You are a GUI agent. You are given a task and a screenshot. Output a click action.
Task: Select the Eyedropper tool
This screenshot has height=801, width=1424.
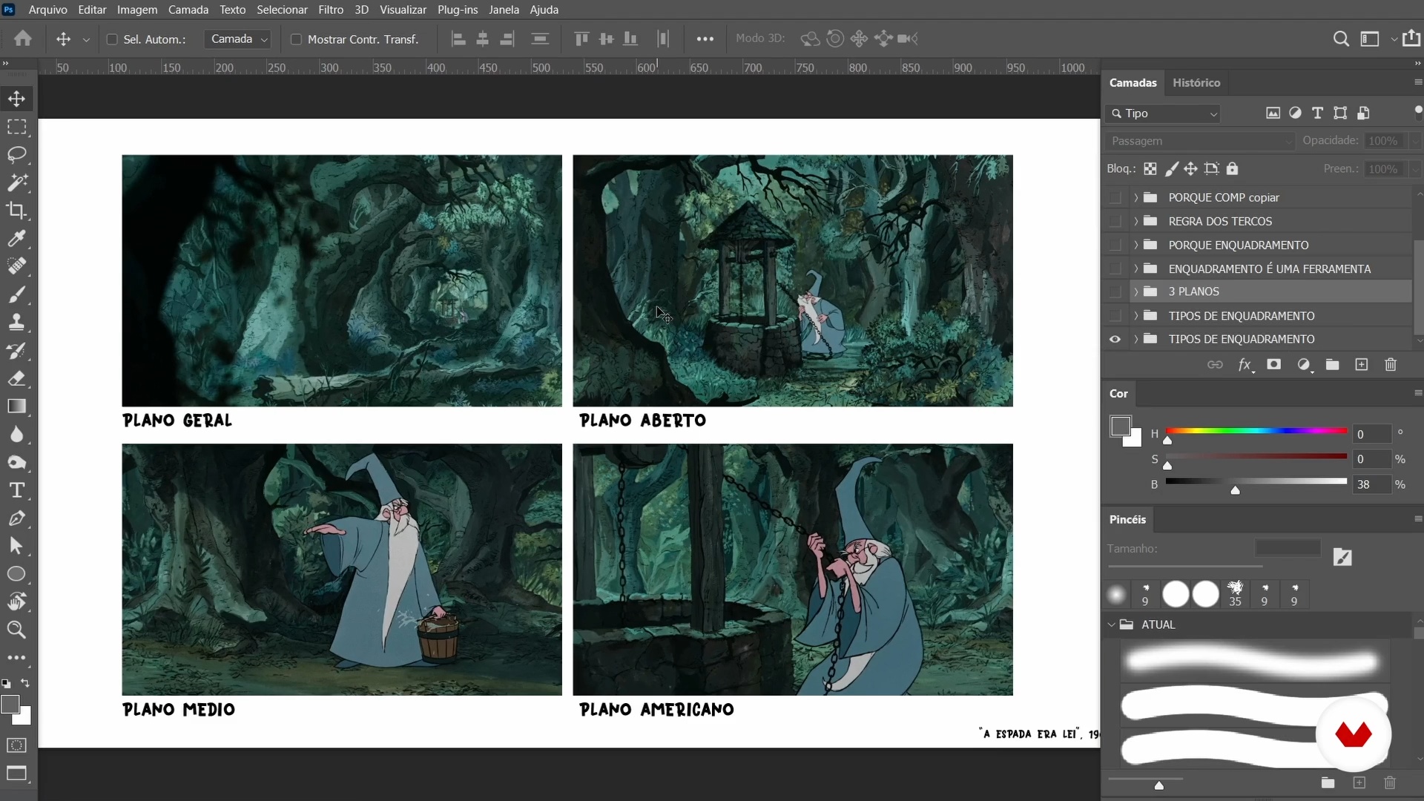tap(16, 238)
